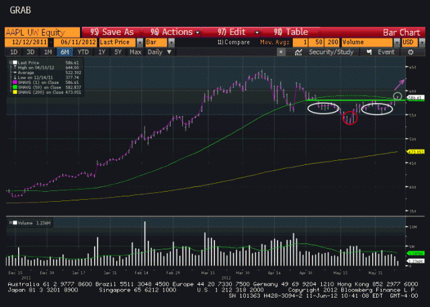Screen dimensions: 430x307
Task: Click the white Volume legend swatch
Action: pyautogui.click(x=15, y=223)
